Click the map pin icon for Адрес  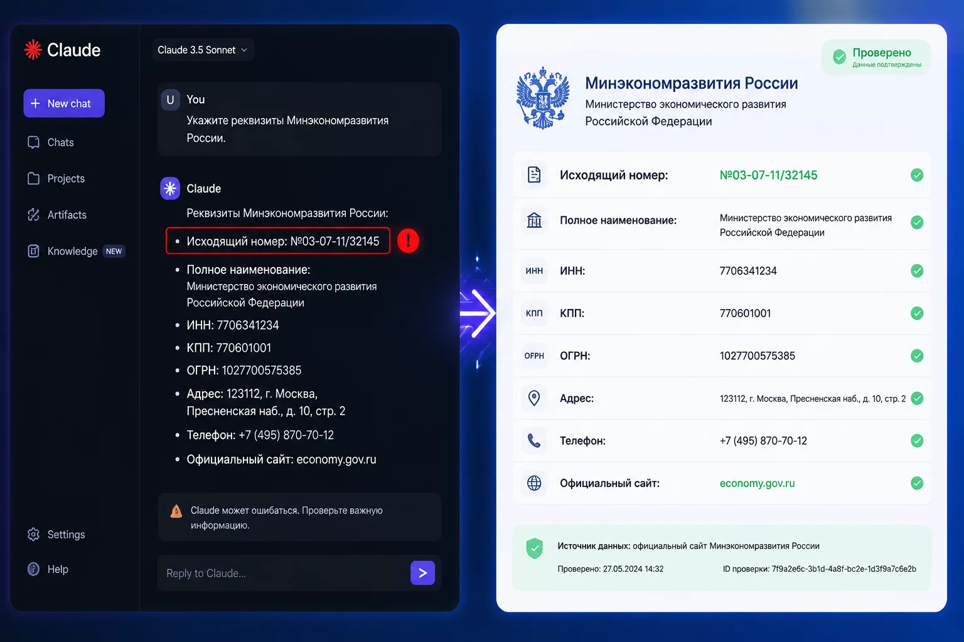click(534, 398)
